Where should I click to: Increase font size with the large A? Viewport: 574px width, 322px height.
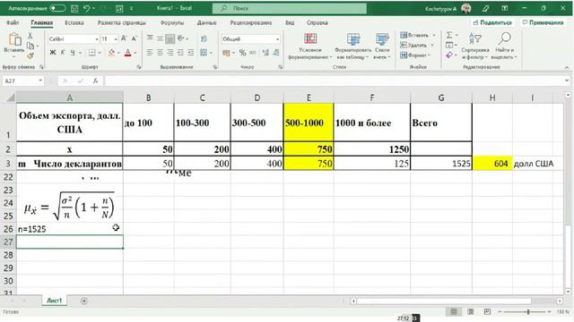click(124, 38)
